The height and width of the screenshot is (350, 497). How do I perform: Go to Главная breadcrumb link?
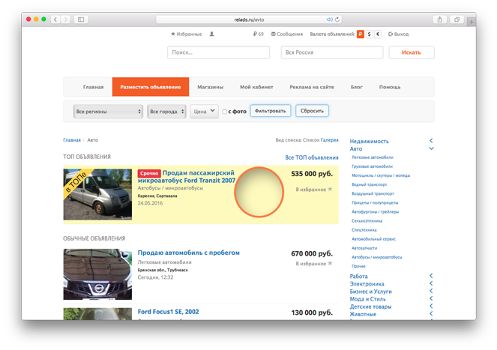(72, 140)
